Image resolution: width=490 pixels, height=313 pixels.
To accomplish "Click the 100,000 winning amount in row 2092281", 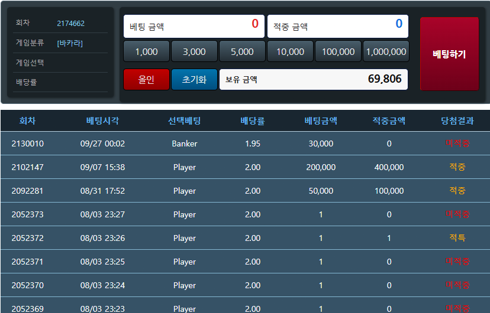I will (x=389, y=191).
